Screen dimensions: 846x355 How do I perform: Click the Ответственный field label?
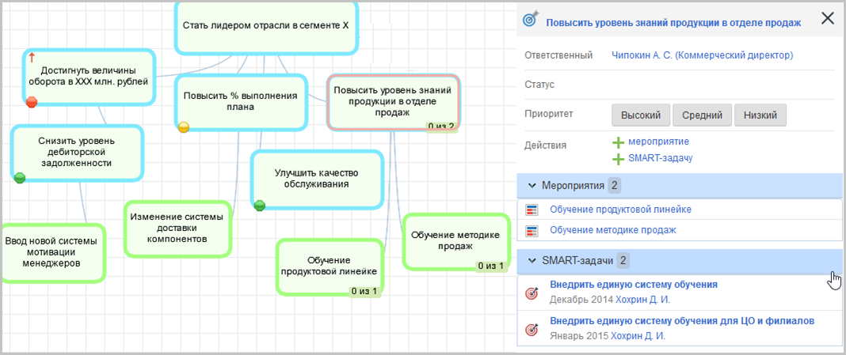click(x=558, y=55)
